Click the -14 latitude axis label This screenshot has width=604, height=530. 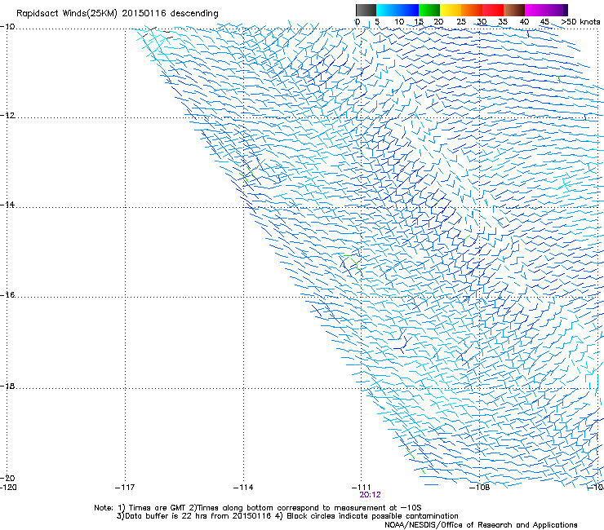pos(7,205)
